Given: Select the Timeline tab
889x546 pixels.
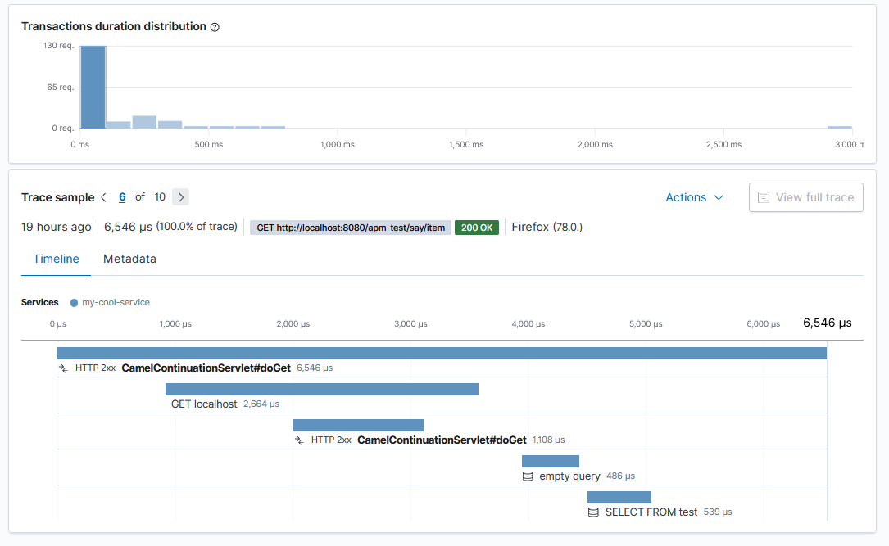Looking at the screenshot, I should [x=57, y=259].
